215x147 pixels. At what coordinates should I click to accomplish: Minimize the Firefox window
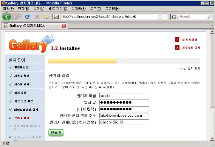pyautogui.click(x=203, y=3)
